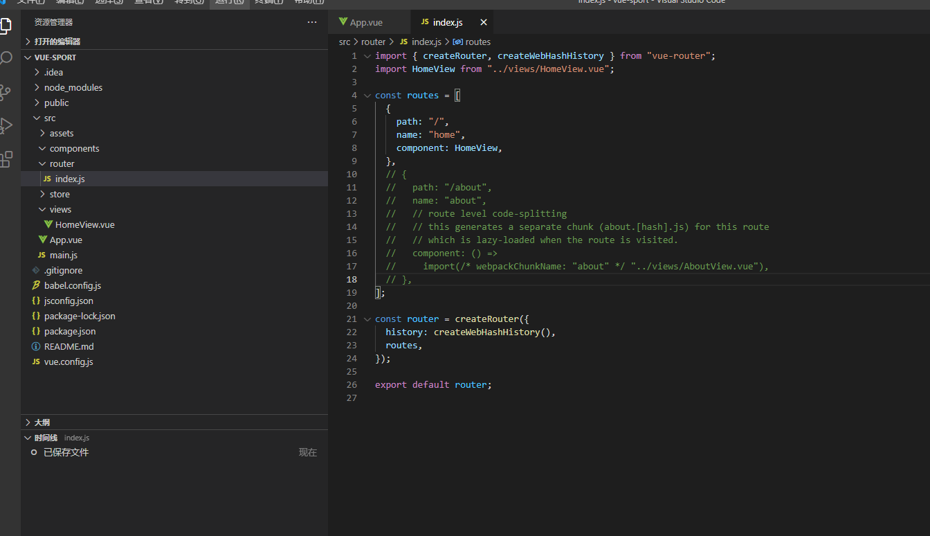Open App.vue in the file tree
The width and height of the screenshot is (930, 536).
click(x=174, y=240)
